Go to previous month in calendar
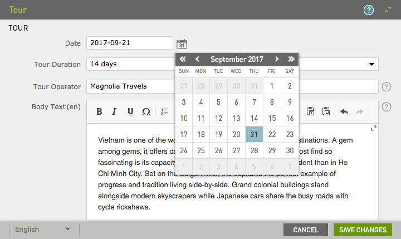 [197, 59]
